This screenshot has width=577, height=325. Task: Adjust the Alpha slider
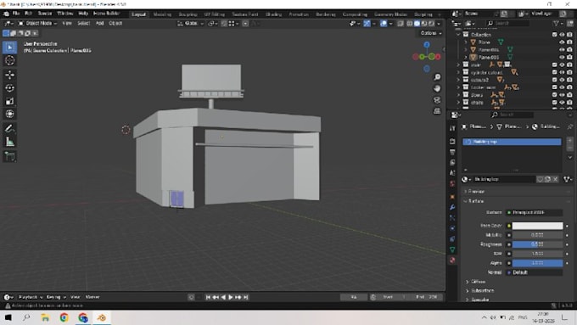(x=537, y=263)
